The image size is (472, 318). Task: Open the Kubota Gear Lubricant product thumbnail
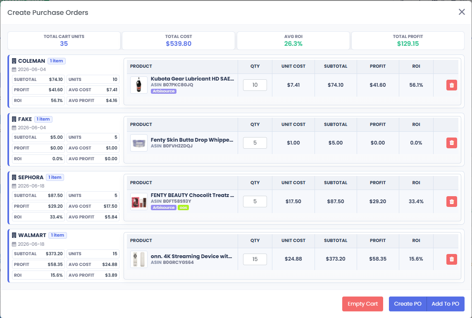139,85
